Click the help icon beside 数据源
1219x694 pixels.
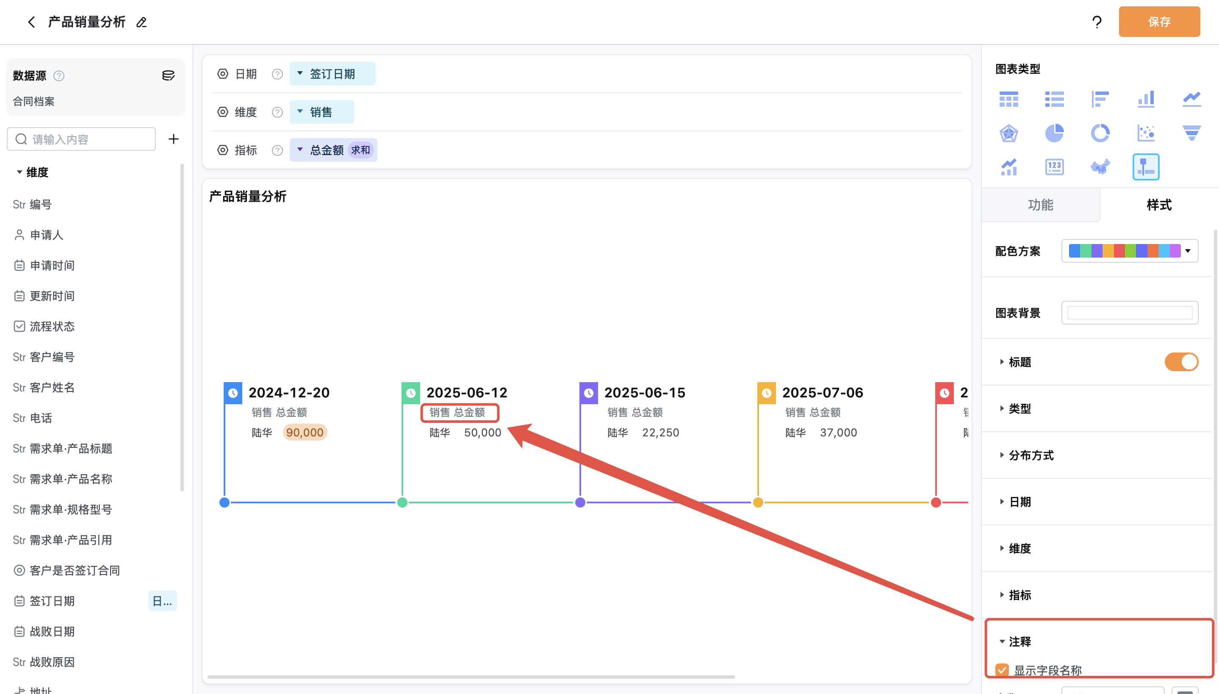(58, 76)
